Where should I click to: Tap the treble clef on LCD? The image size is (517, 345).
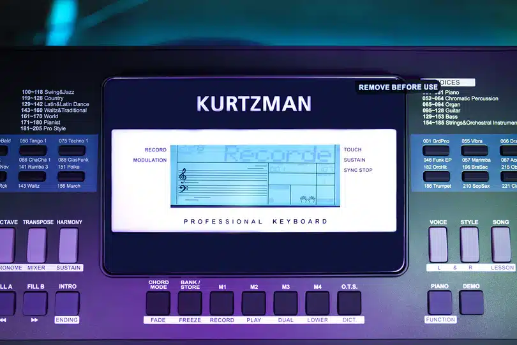183,175
